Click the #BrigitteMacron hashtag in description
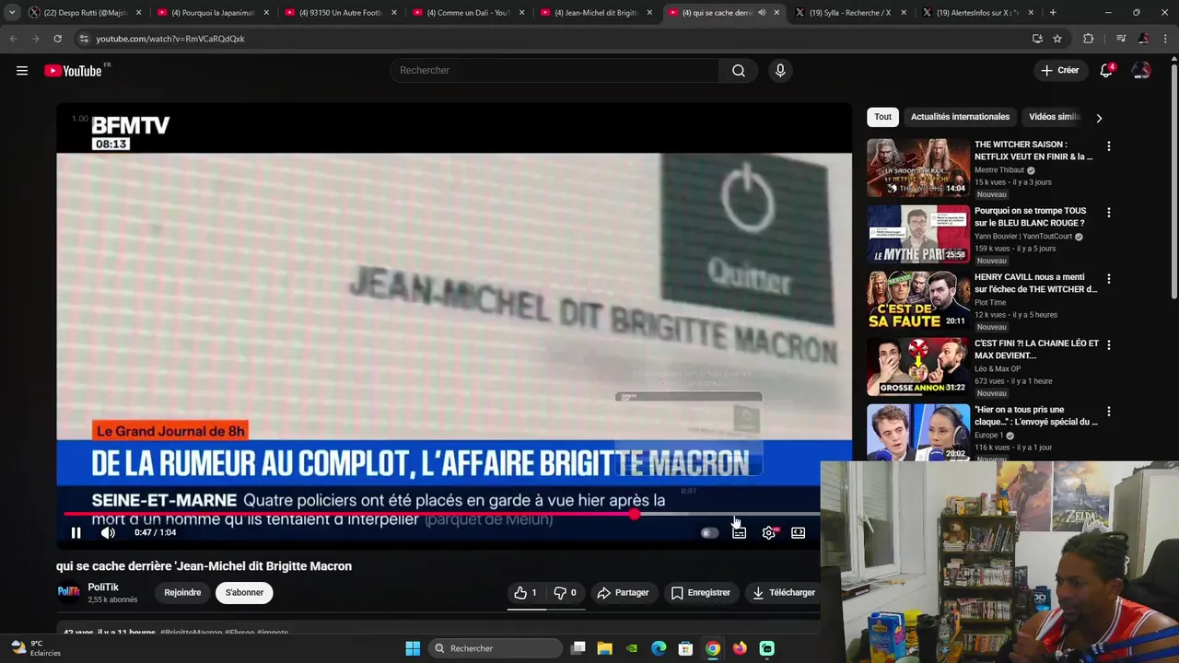The width and height of the screenshot is (1179, 663). pyautogui.click(x=191, y=633)
